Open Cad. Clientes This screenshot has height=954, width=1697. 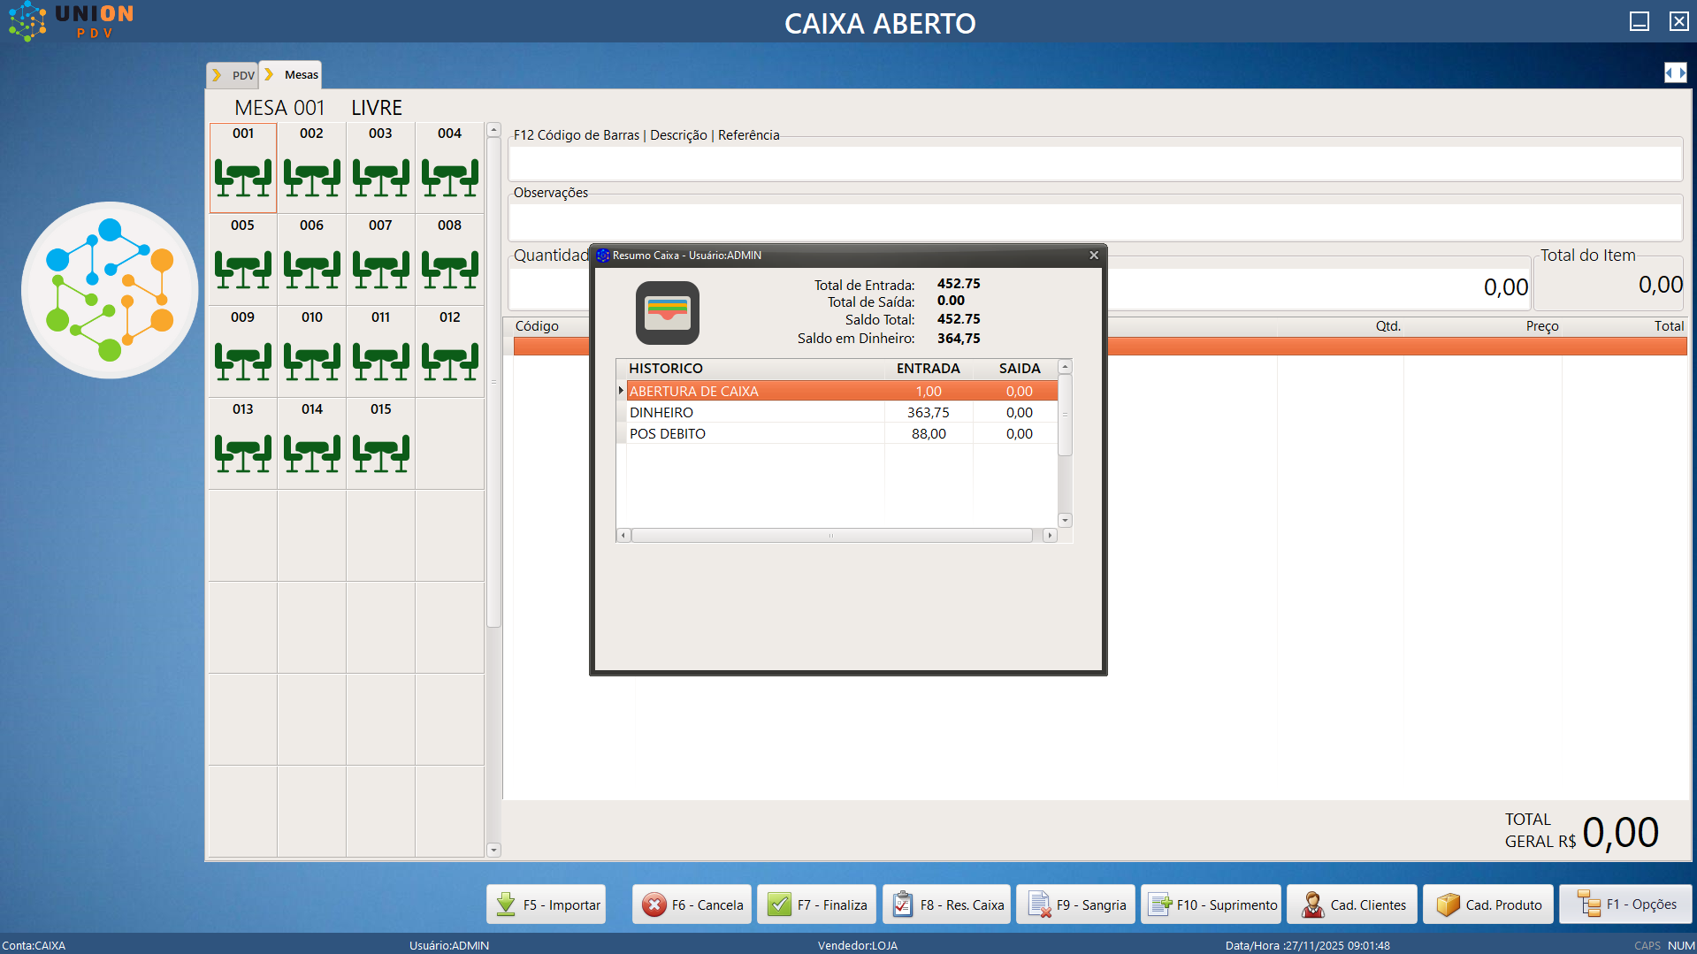pyautogui.click(x=1352, y=904)
